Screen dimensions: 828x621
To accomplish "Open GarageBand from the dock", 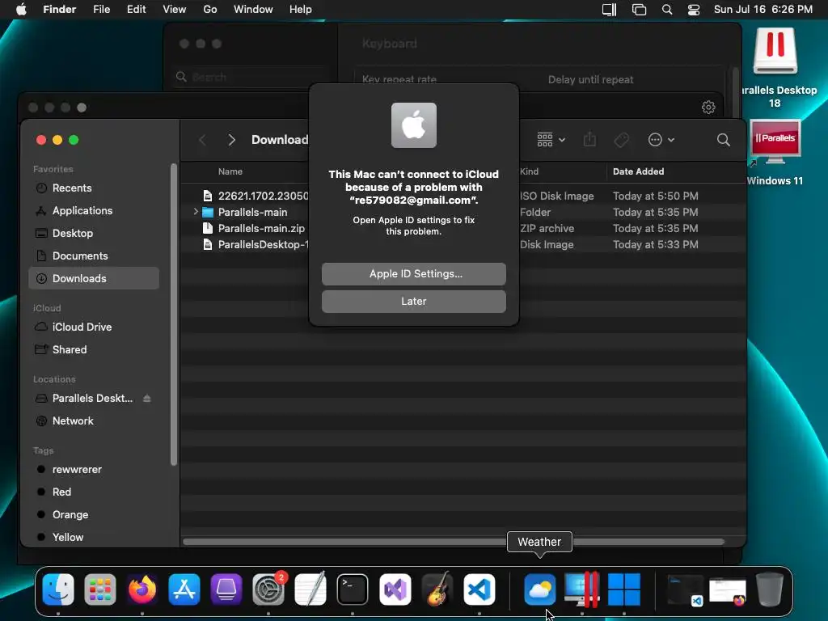I will (437, 589).
